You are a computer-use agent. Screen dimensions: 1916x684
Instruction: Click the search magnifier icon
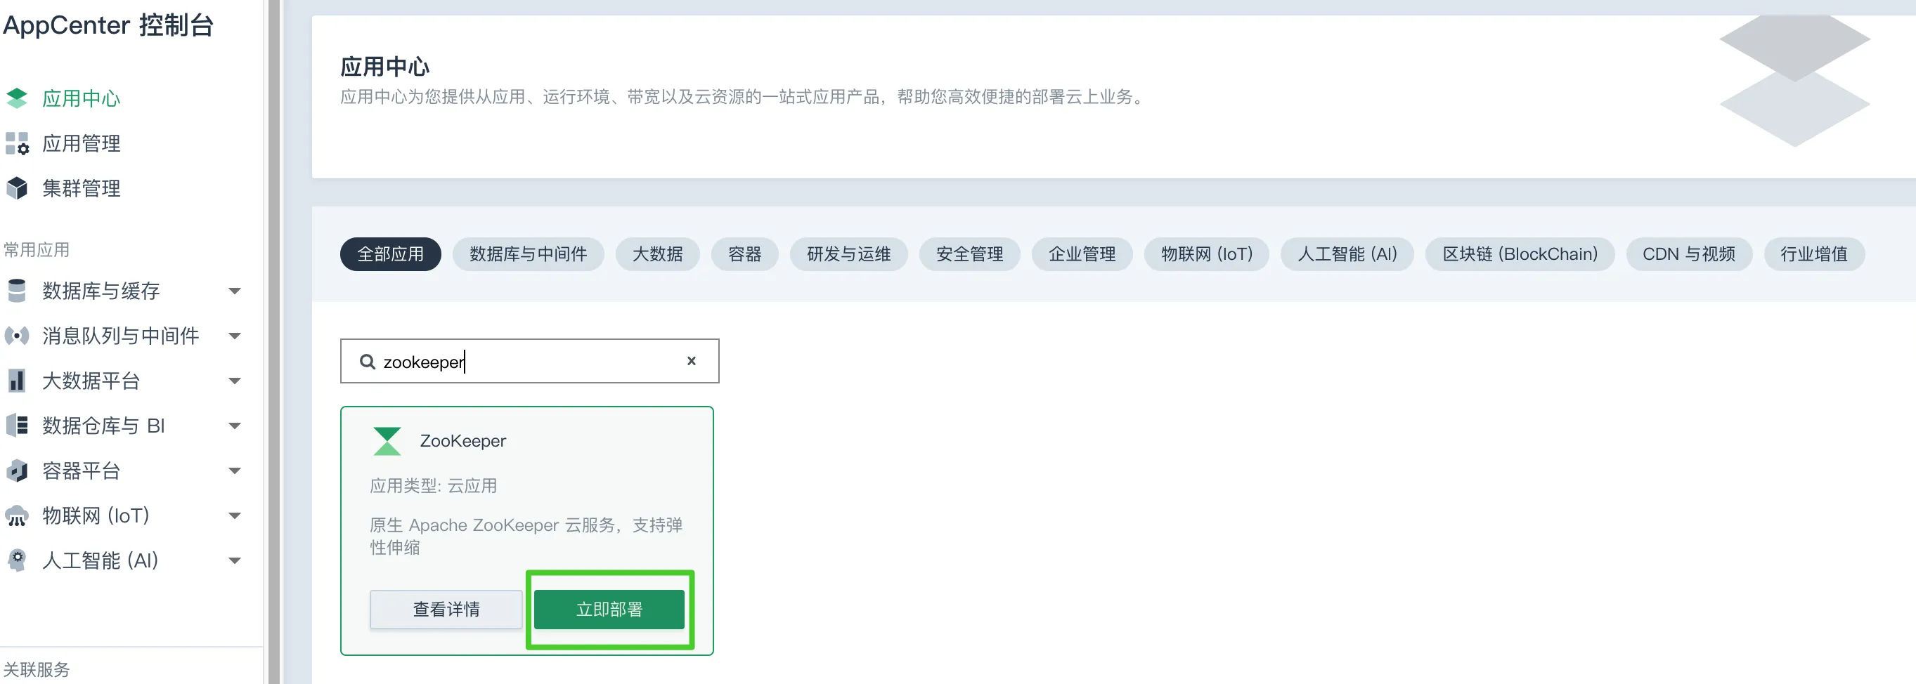pyautogui.click(x=368, y=362)
